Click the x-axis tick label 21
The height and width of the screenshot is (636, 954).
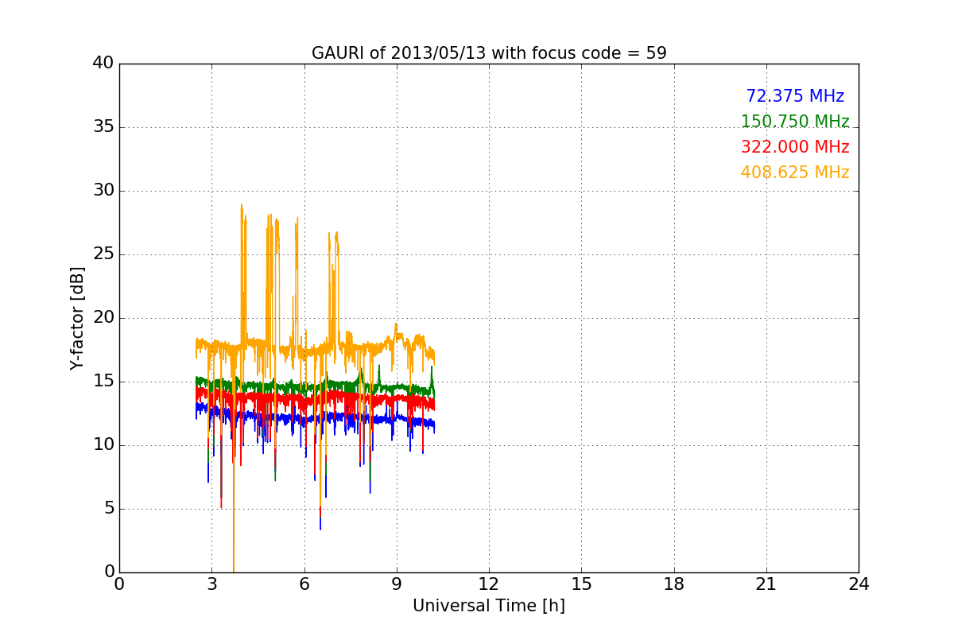tap(766, 584)
